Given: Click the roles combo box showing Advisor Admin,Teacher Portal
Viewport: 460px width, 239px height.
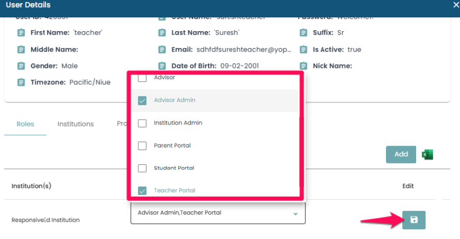Looking at the screenshot, I should point(212,213).
